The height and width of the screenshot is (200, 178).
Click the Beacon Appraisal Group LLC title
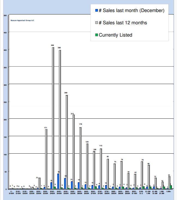[x=22, y=20]
